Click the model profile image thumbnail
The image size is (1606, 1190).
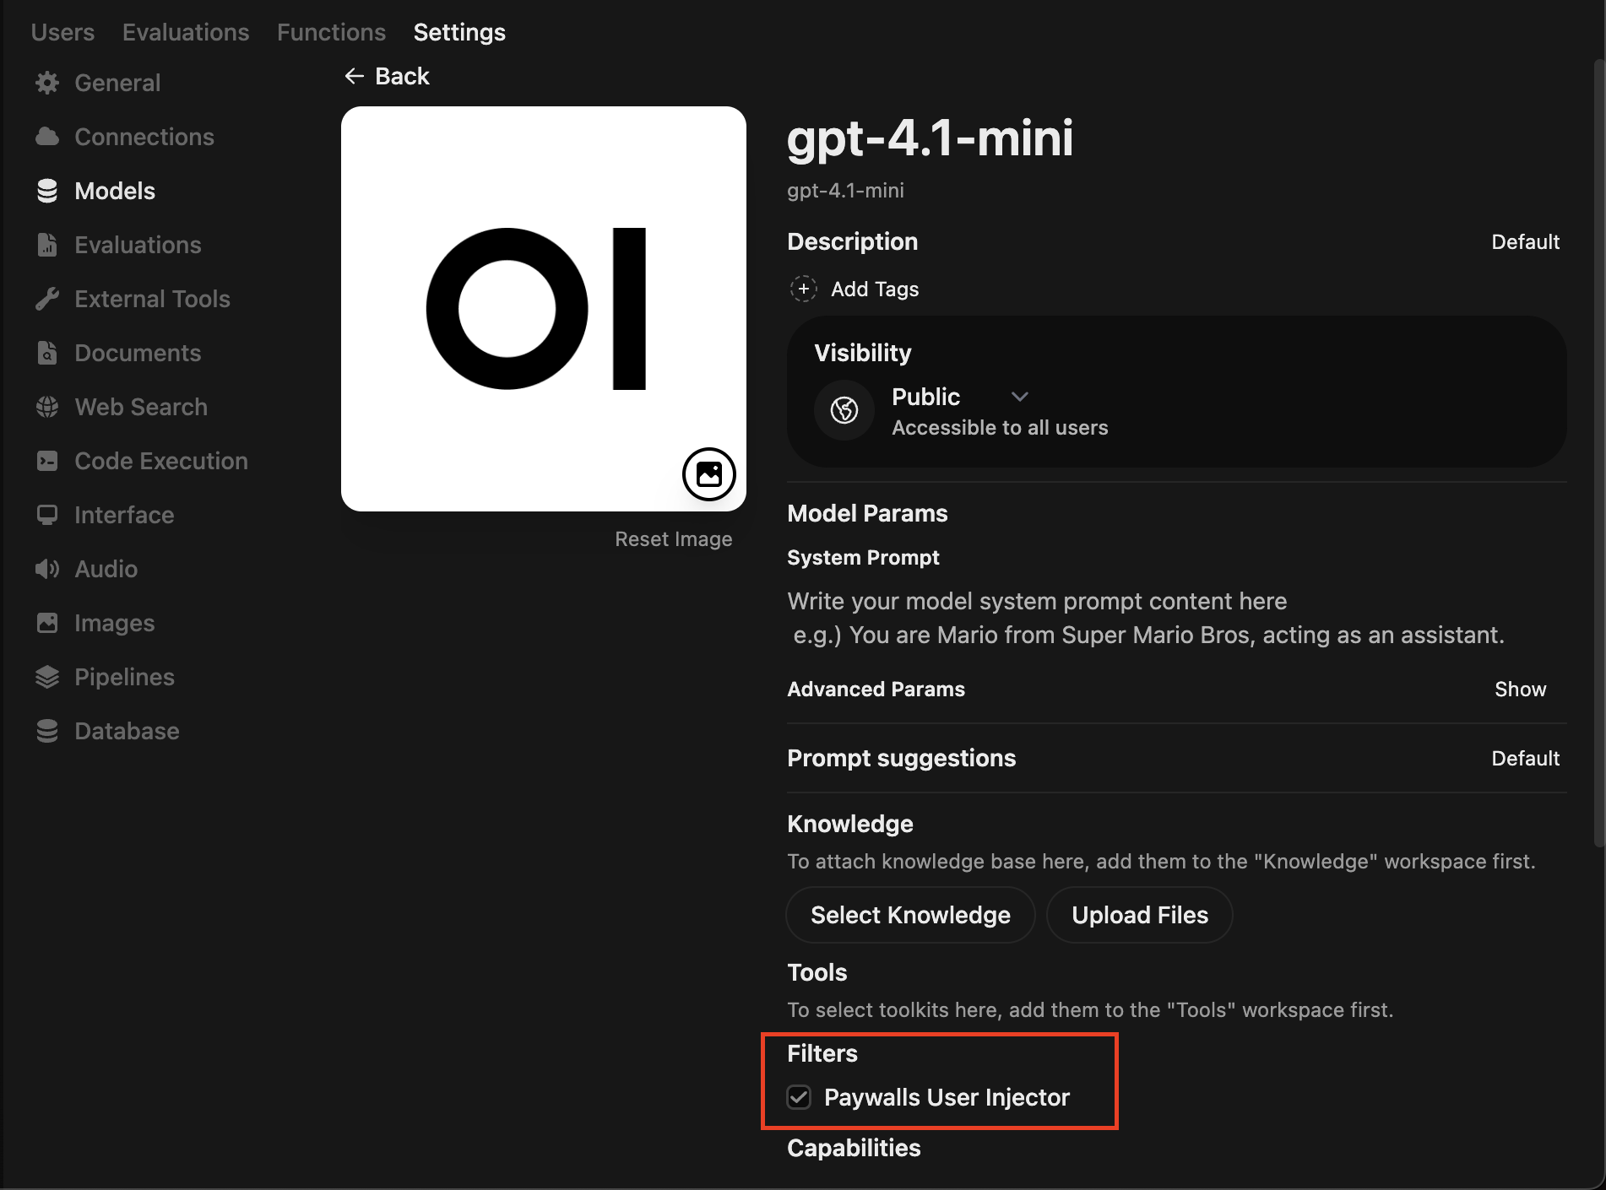[x=544, y=309]
